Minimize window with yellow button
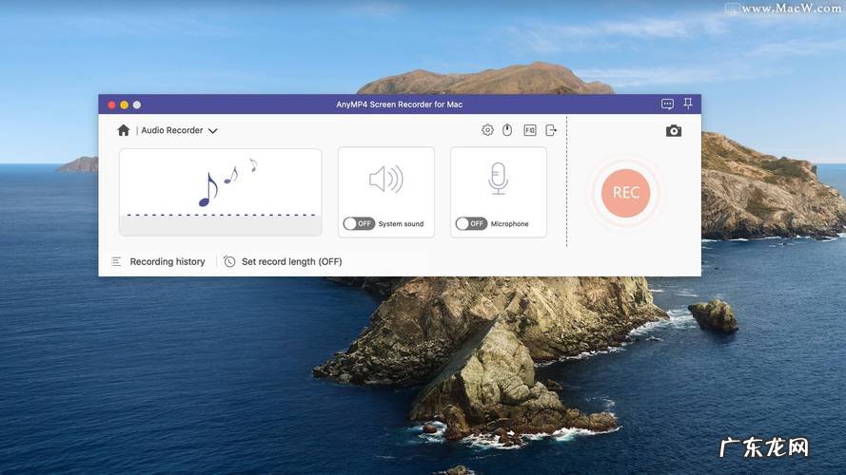The image size is (846, 475). point(124,104)
